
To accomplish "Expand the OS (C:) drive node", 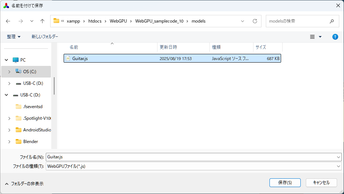I will point(9,72).
